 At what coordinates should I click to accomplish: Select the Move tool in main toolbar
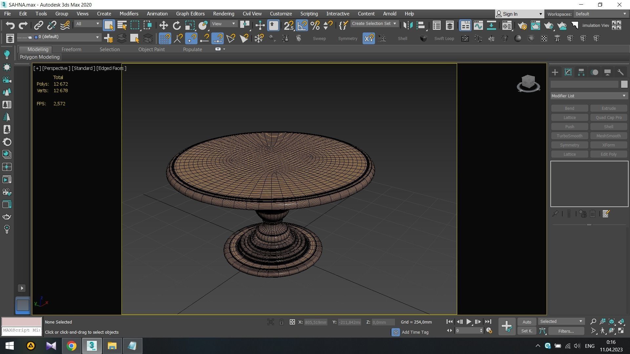(163, 25)
